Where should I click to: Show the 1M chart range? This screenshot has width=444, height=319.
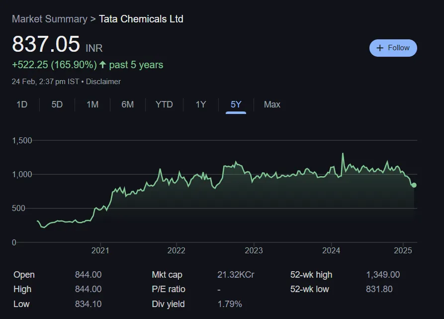pyautogui.click(x=92, y=105)
